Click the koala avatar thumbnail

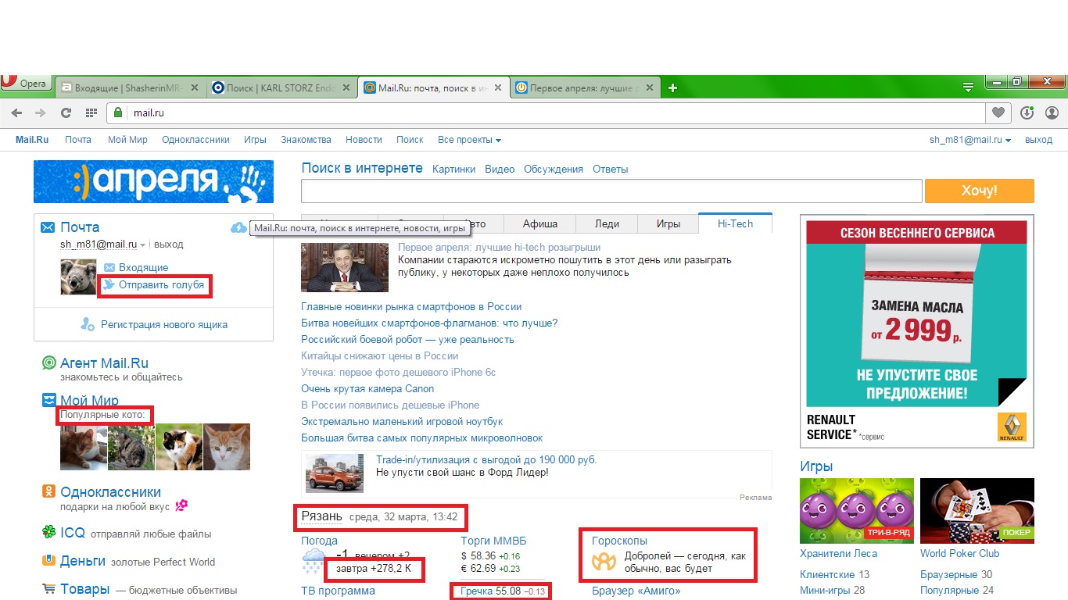coord(78,277)
